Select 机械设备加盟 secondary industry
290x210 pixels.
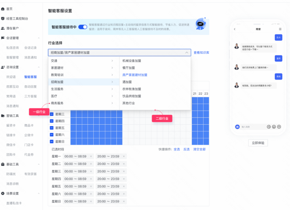132,61
